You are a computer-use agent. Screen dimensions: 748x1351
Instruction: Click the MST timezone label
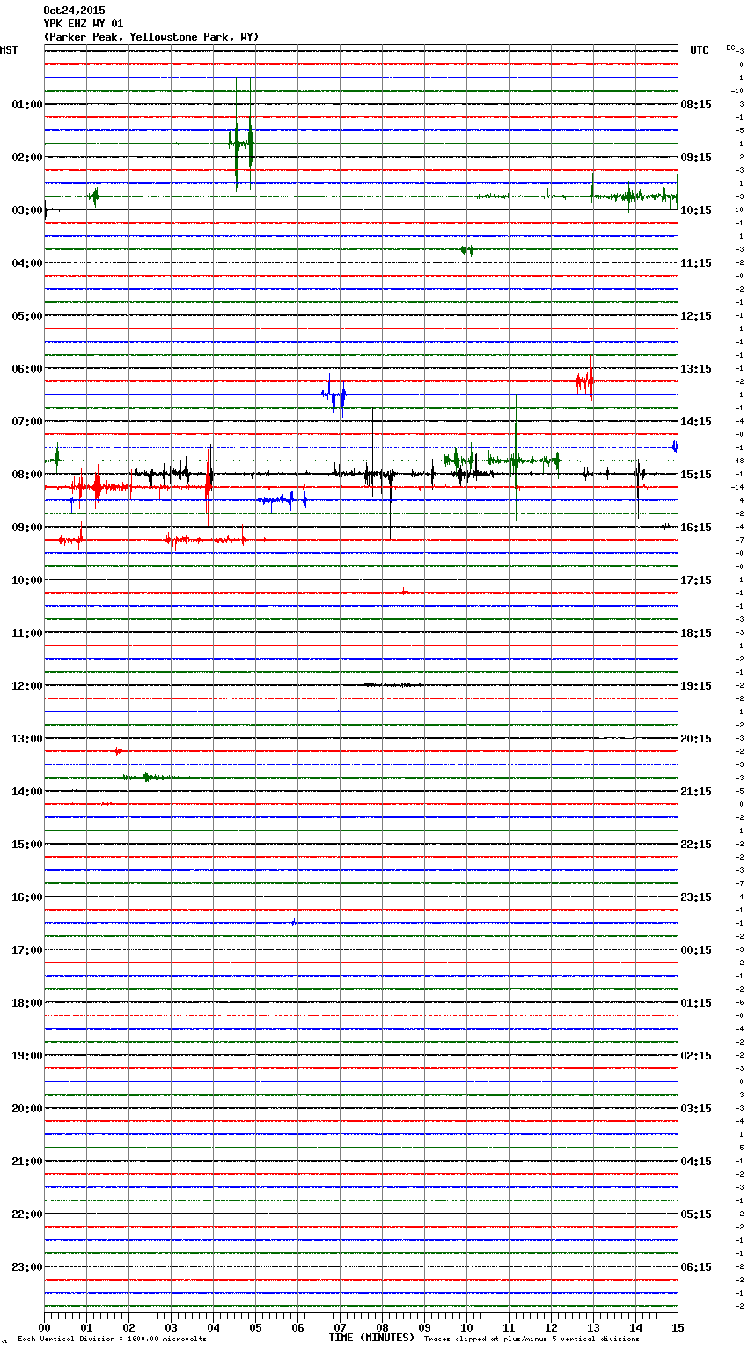tap(9, 50)
